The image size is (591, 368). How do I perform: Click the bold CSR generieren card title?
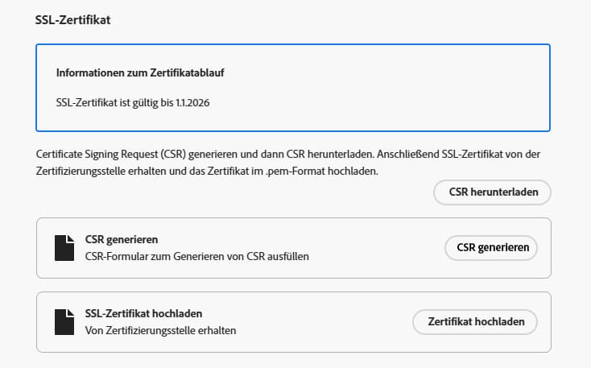click(x=122, y=240)
